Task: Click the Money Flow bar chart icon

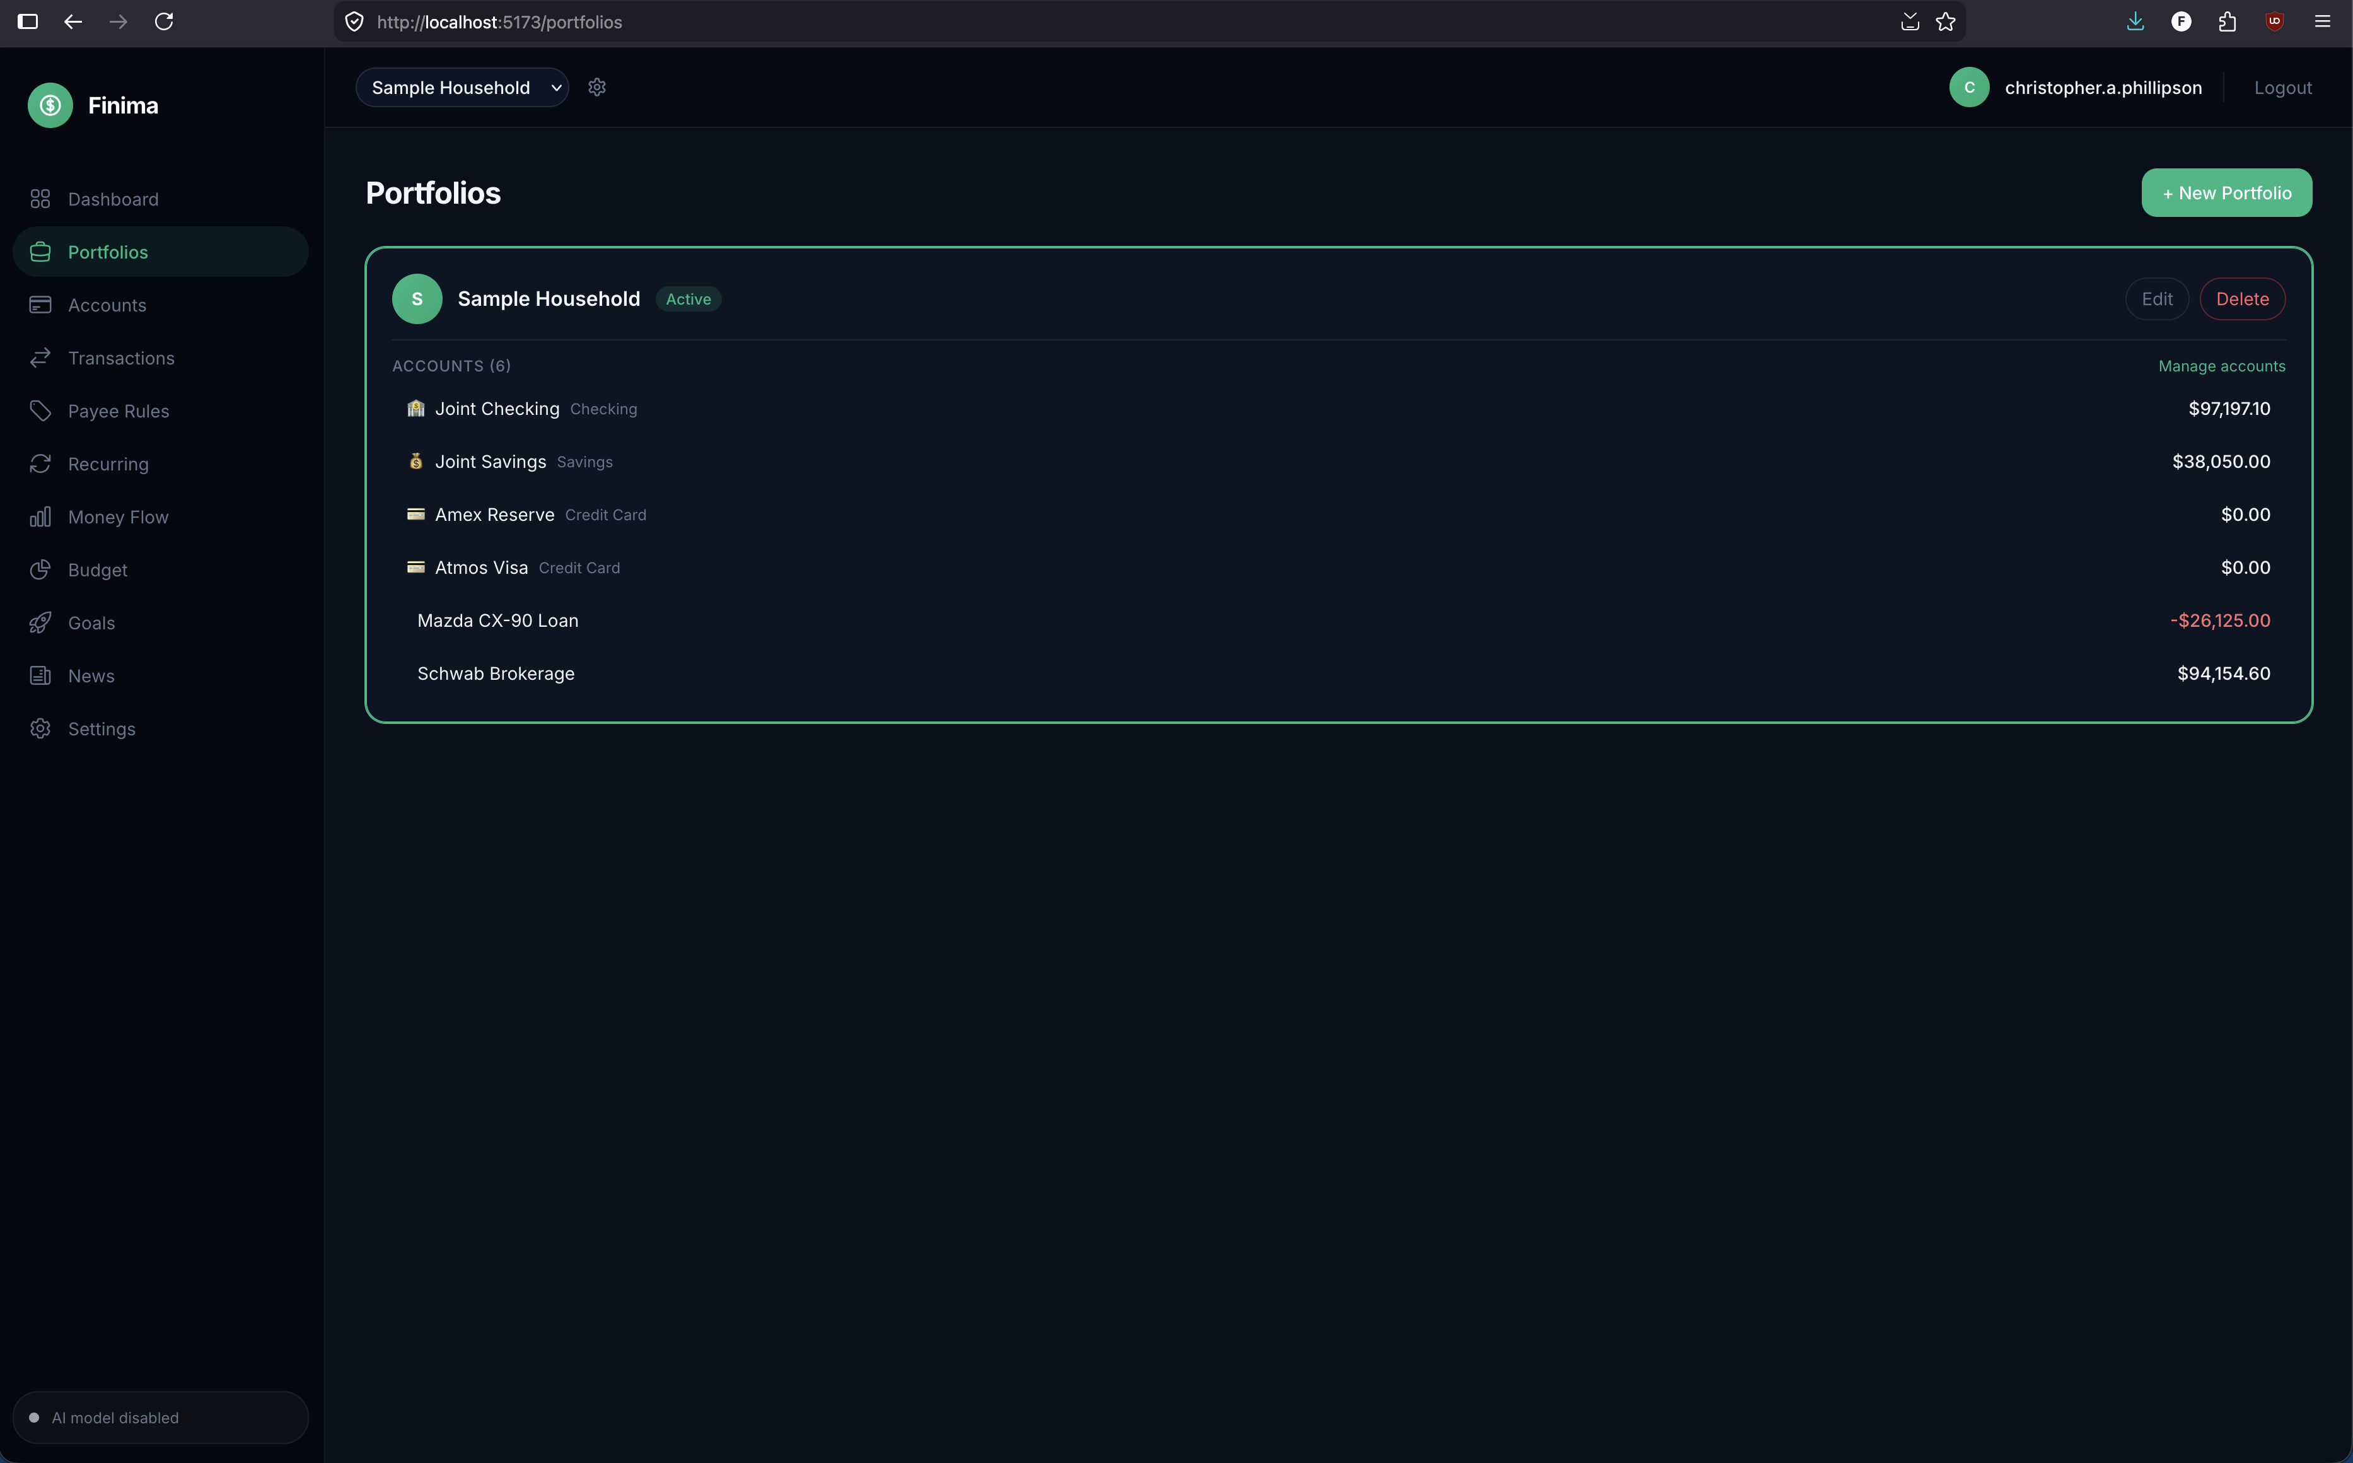Action: pyautogui.click(x=40, y=516)
